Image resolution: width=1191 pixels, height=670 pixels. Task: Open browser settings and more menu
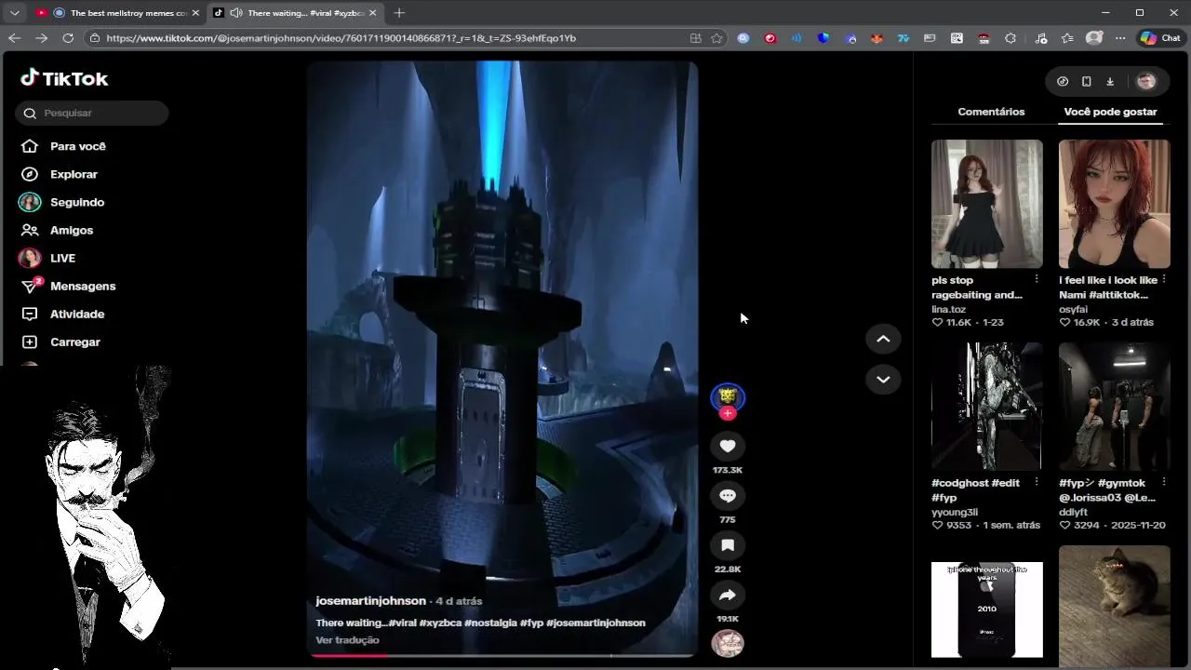1120,38
